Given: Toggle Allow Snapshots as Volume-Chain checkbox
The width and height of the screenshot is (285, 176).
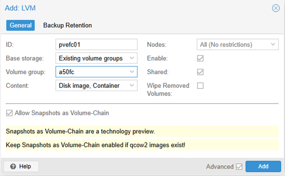Looking at the screenshot, I should (x=9, y=113).
